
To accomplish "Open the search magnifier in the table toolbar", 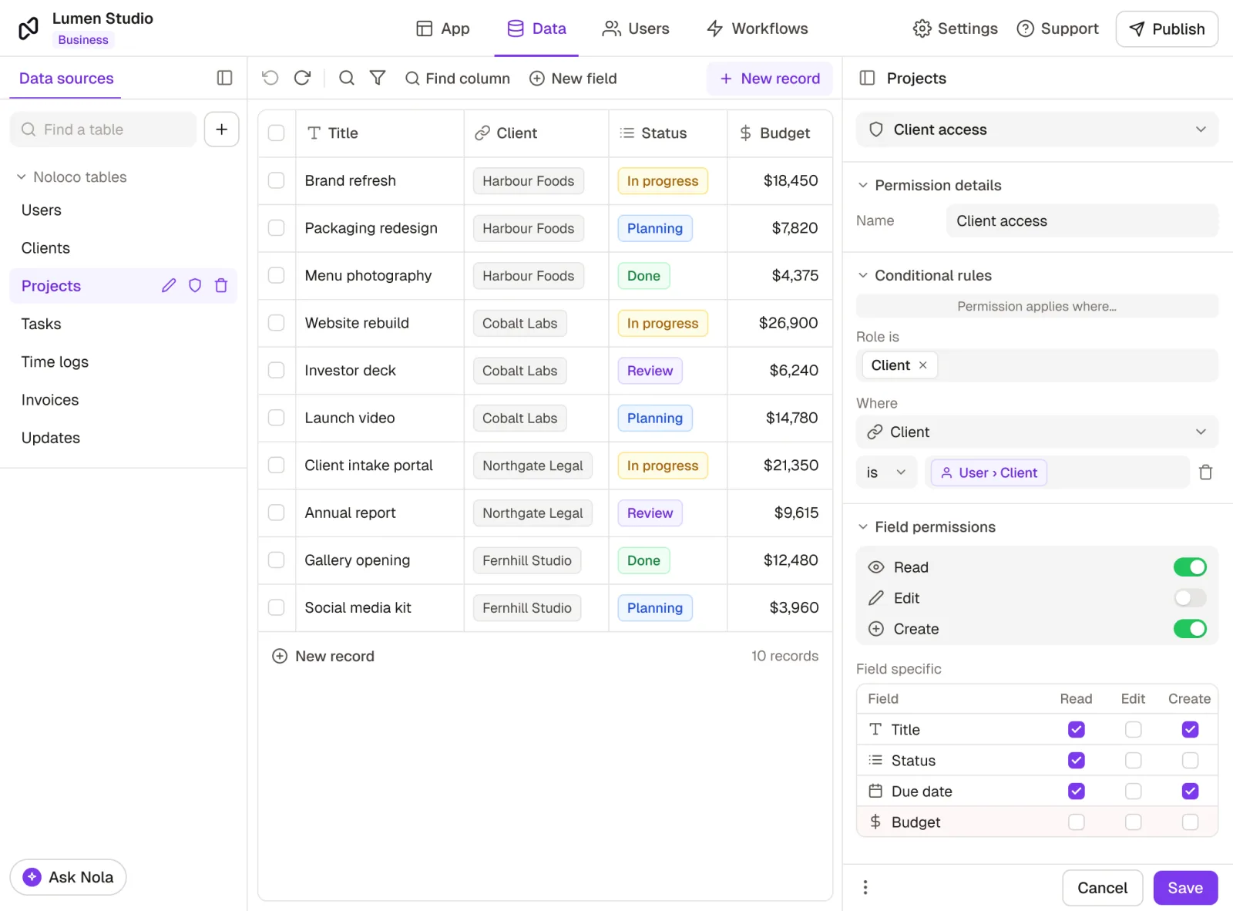I will 347,78.
